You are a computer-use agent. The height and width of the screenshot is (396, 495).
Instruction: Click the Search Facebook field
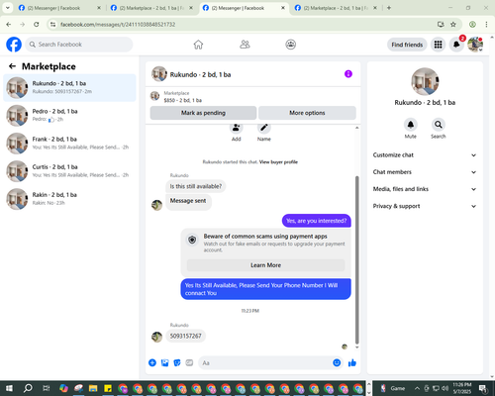point(79,45)
